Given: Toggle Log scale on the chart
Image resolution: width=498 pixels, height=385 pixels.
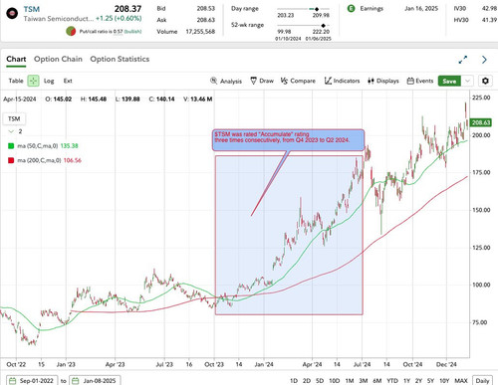Looking at the screenshot, I should coord(49,81).
